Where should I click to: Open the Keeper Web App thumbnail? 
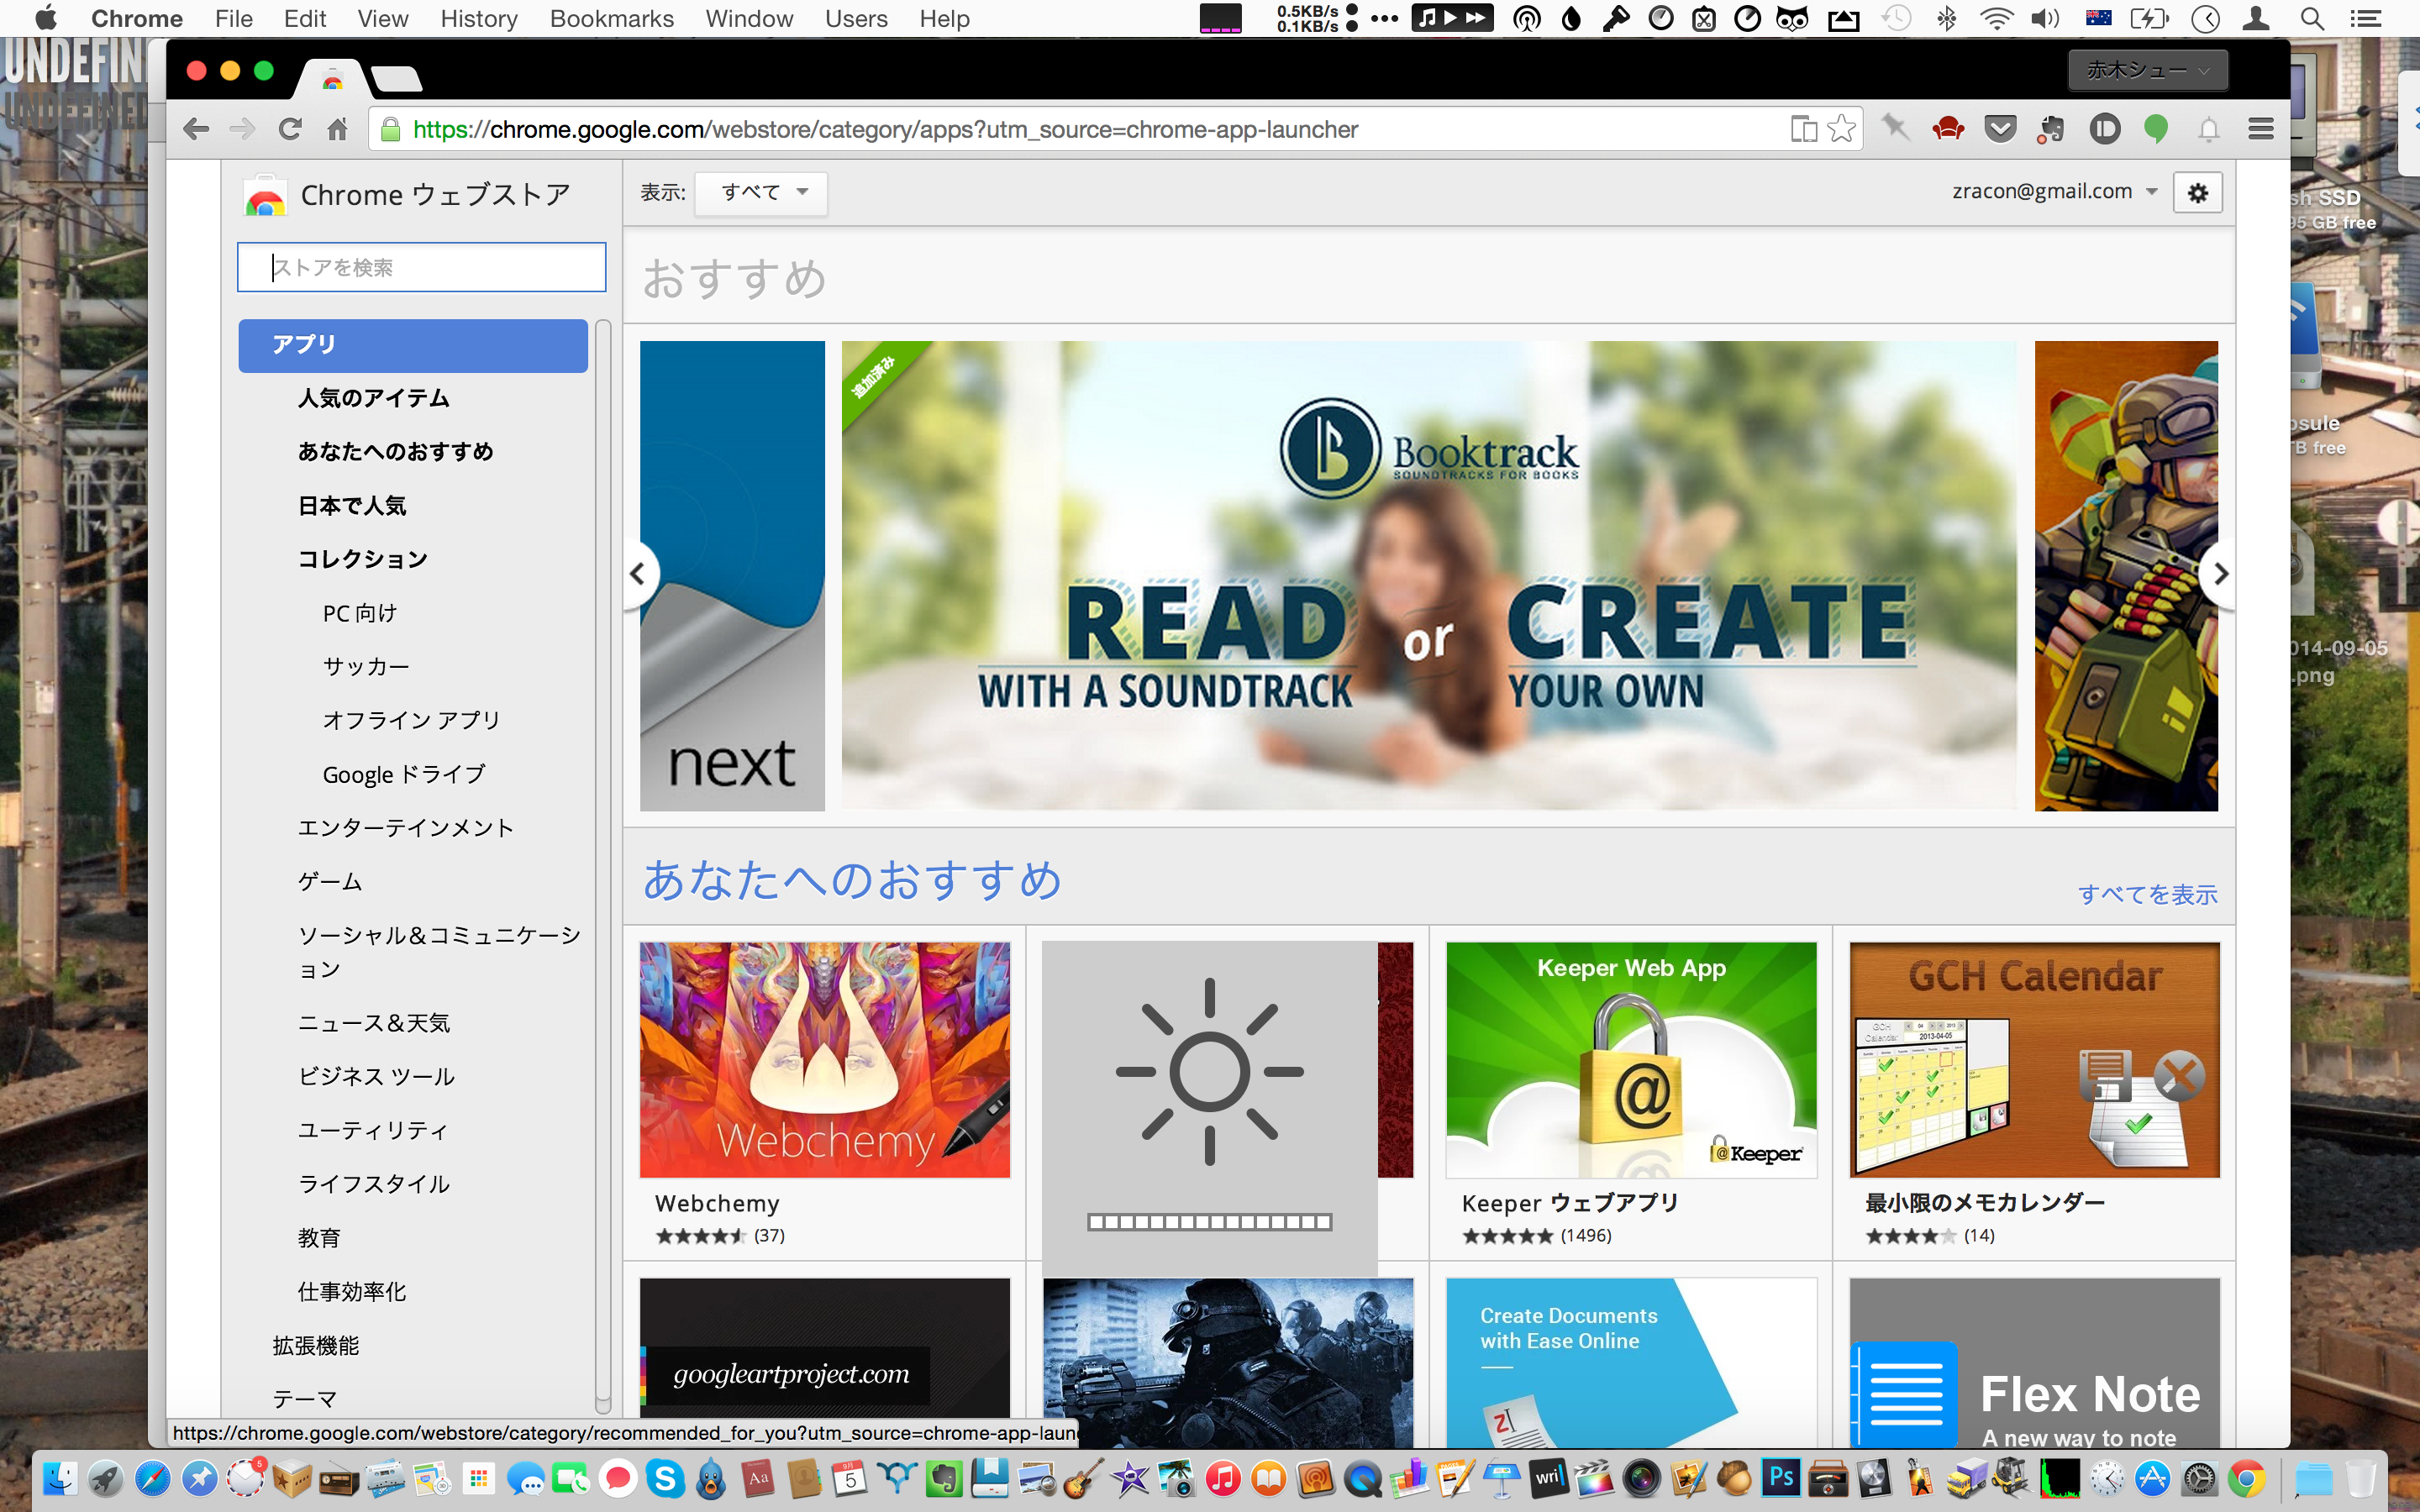coord(1631,1060)
